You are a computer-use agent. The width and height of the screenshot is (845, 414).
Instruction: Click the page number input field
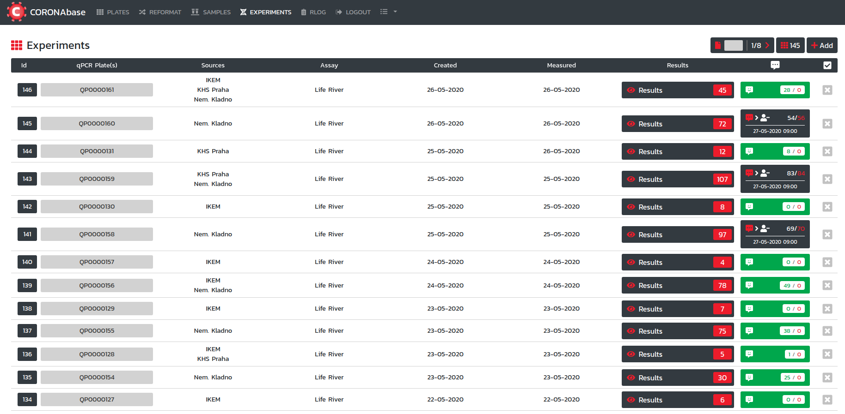[733, 45]
